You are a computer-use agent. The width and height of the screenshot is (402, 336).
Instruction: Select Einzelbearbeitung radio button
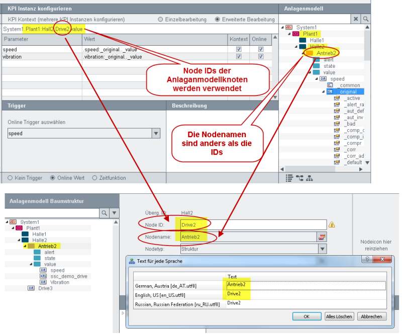pos(160,19)
